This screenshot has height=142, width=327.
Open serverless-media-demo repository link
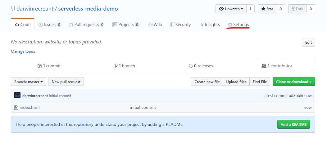88,9
